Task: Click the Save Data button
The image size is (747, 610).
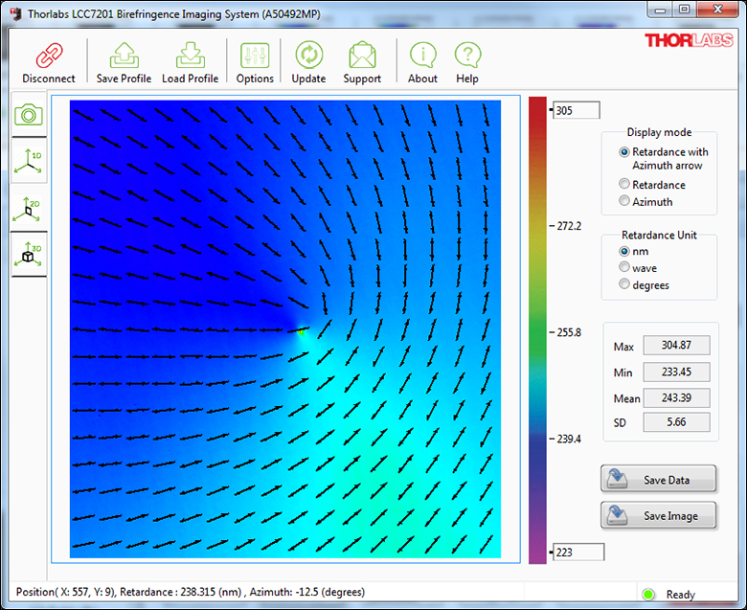Action: tap(658, 480)
